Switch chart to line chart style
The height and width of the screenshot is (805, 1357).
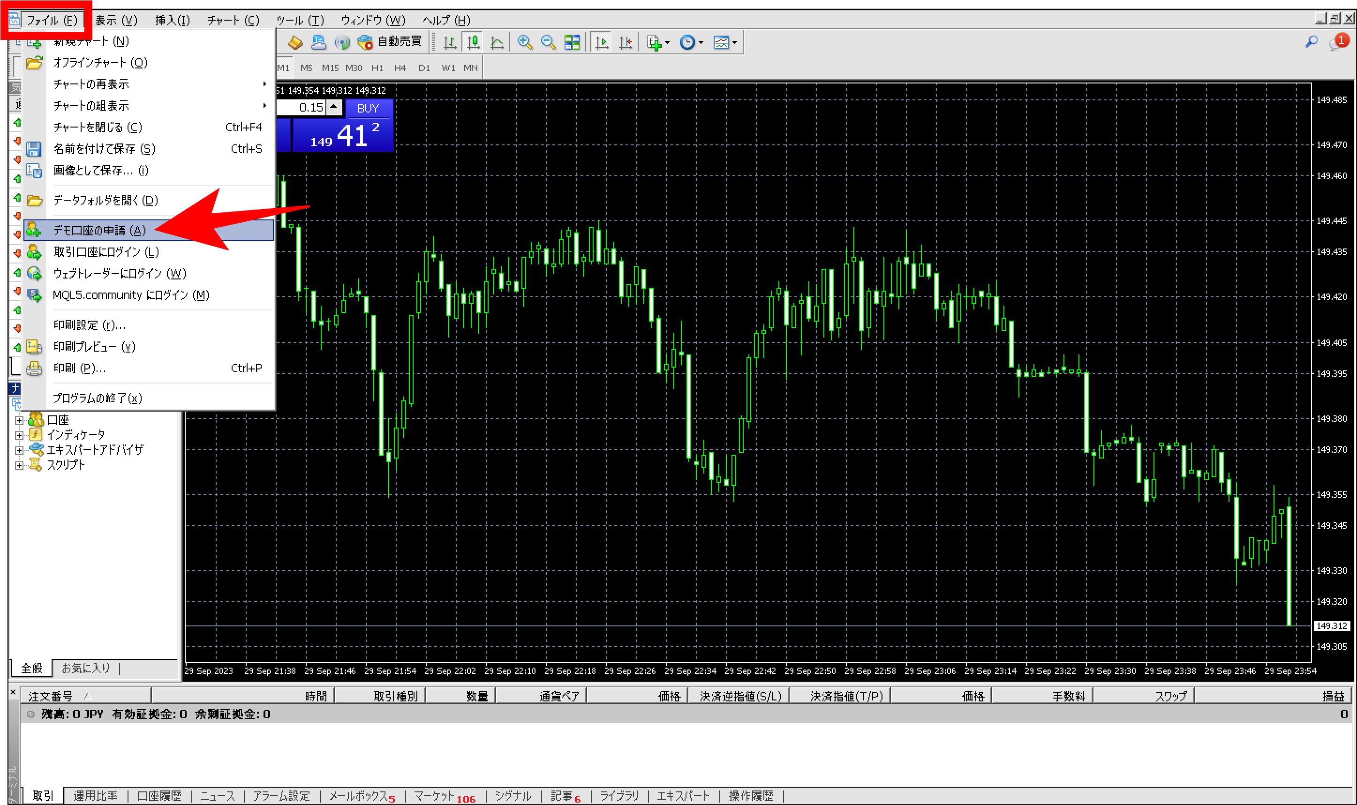(x=497, y=42)
